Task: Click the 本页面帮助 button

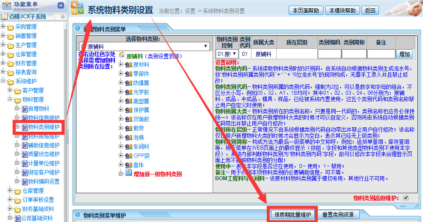Action: coord(306,10)
